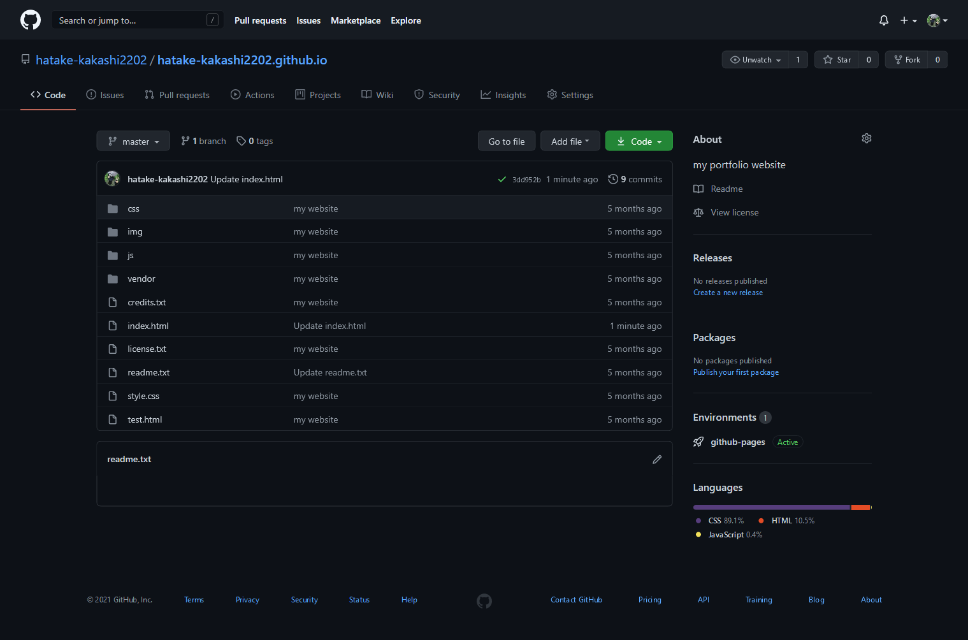Open the credits.txt file
This screenshot has height=640, width=968.
(147, 302)
